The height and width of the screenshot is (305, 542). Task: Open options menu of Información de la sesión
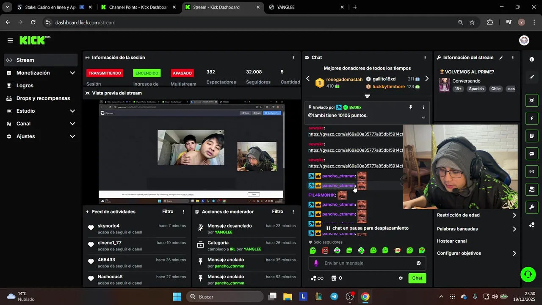pos(293,58)
